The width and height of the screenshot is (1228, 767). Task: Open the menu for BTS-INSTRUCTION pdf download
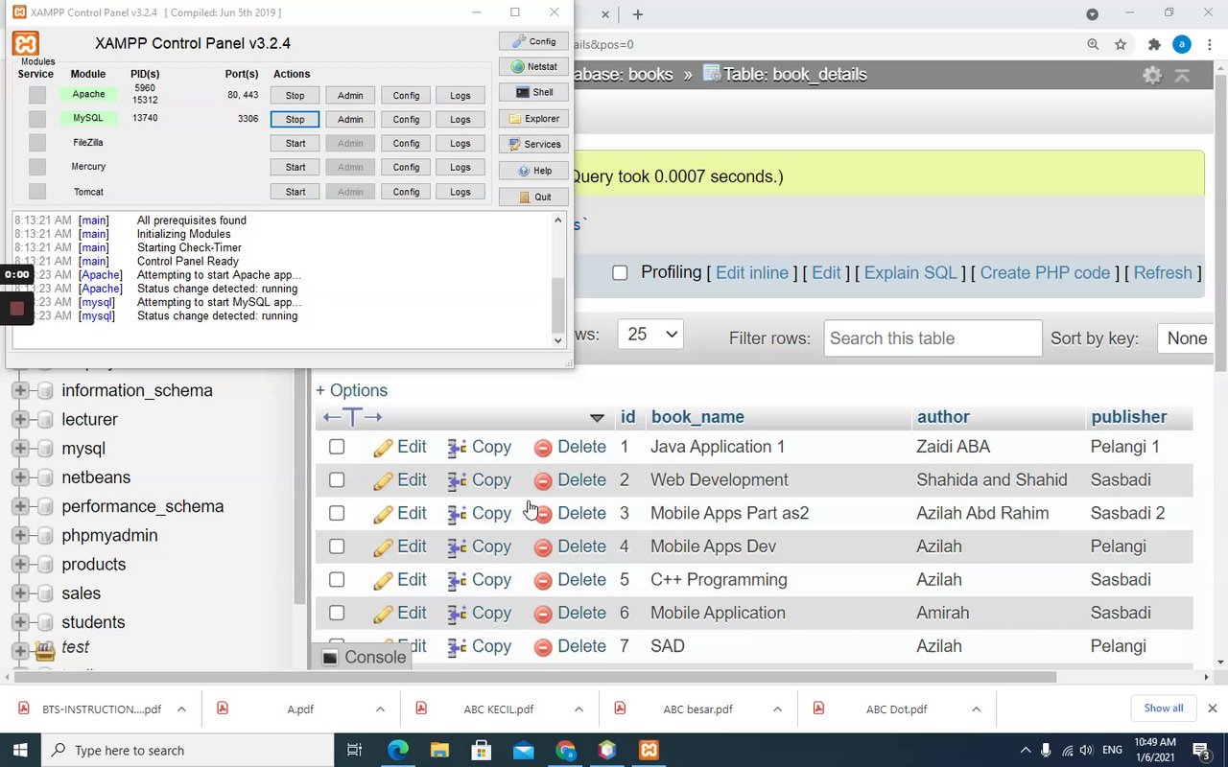(181, 709)
